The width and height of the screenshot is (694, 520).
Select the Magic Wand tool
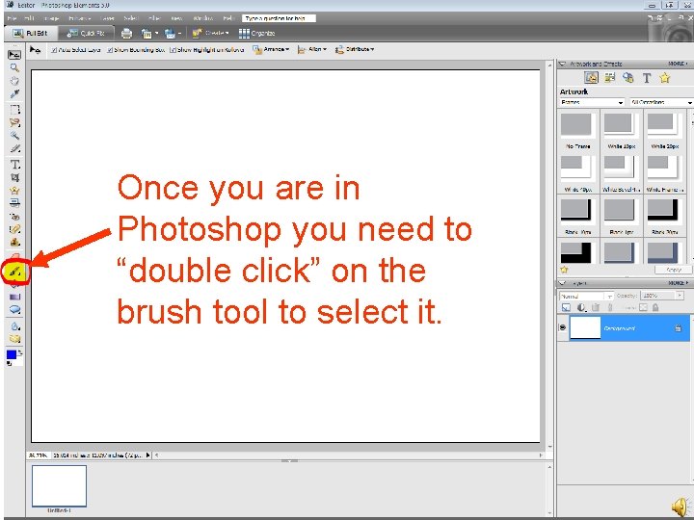click(14, 136)
